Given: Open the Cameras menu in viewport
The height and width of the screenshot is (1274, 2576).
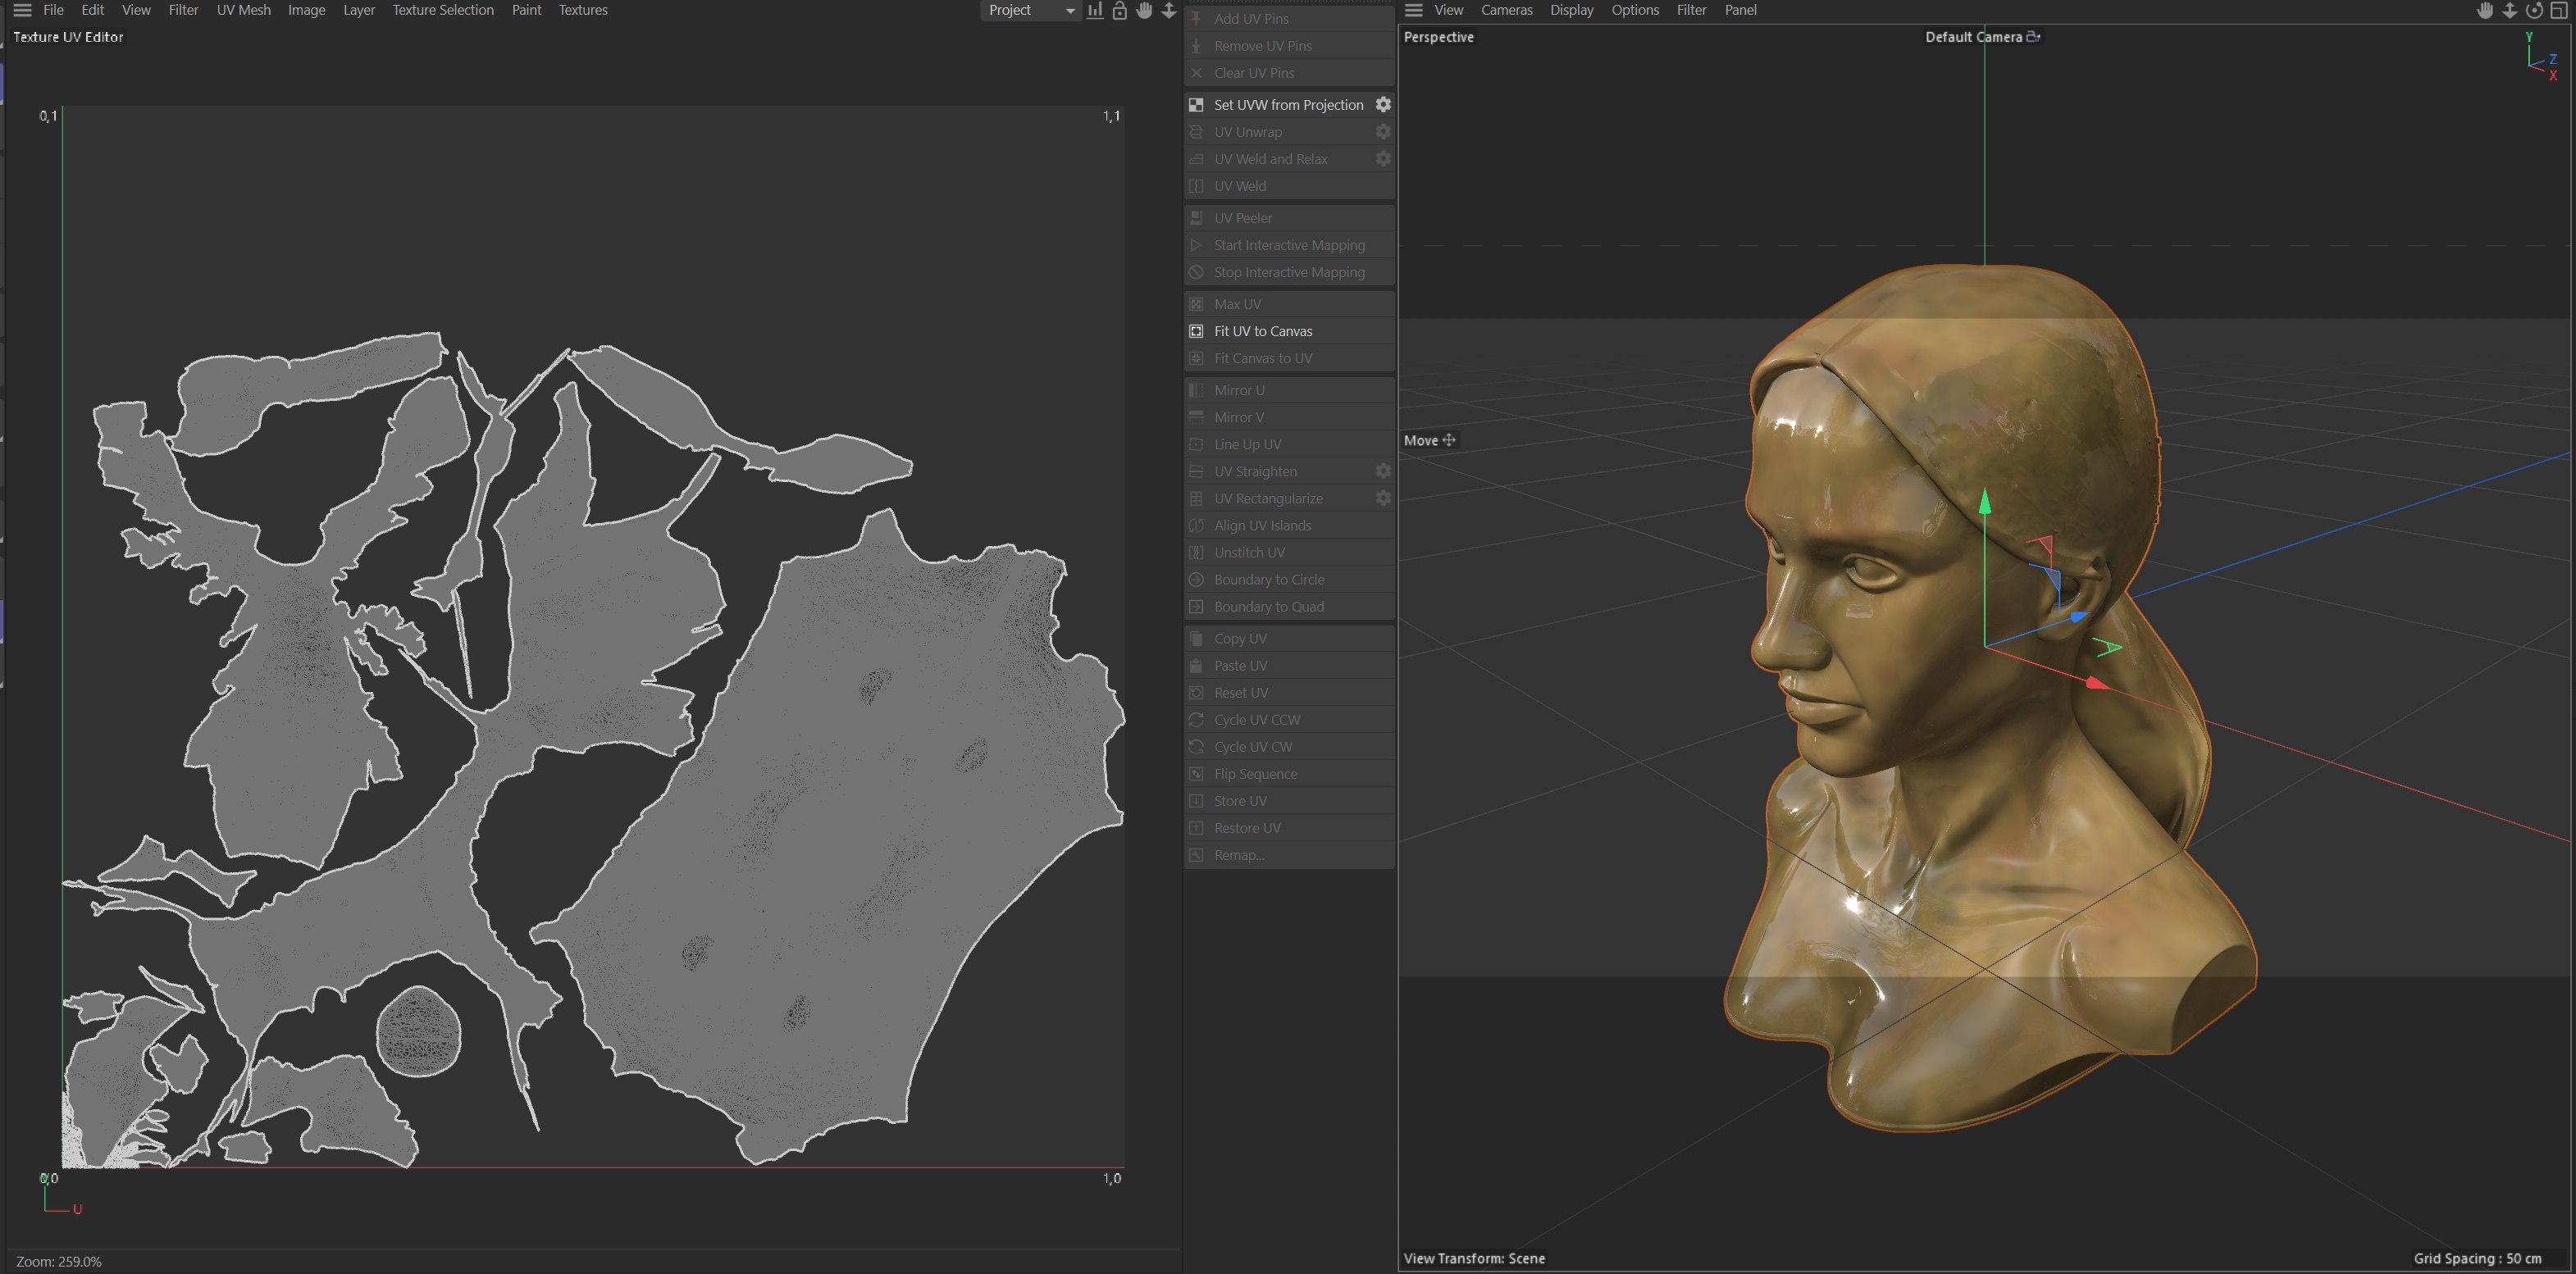Looking at the screenshot, I should point(1506,10).
